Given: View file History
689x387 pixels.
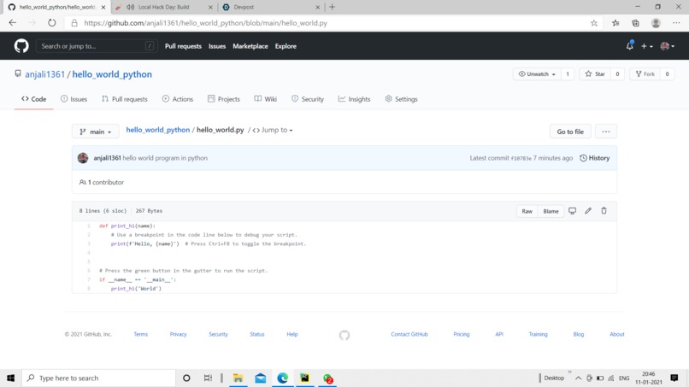Looking at the screenshot, I should click(594, 158).
